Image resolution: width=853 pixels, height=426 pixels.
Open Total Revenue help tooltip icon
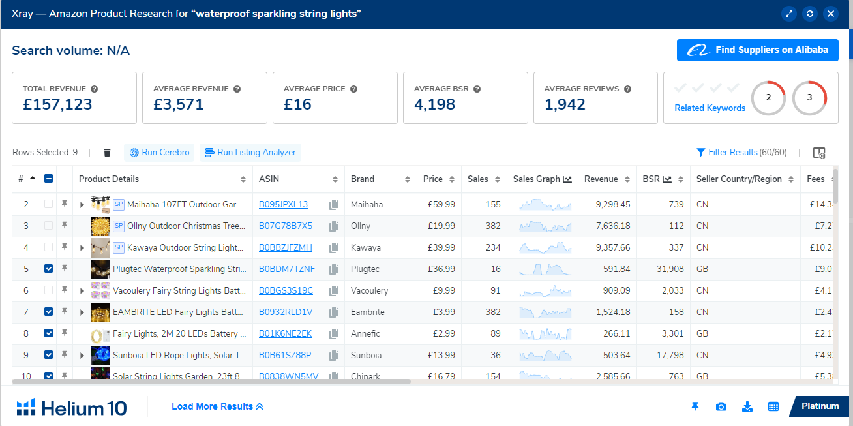click(x=94, y=89)
